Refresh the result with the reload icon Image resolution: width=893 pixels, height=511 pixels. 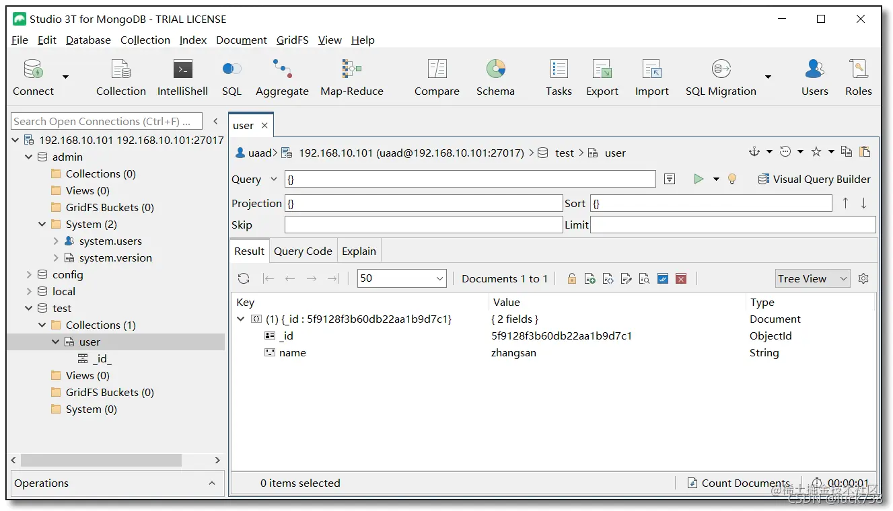pyautogui.click(x=244, y=278)
